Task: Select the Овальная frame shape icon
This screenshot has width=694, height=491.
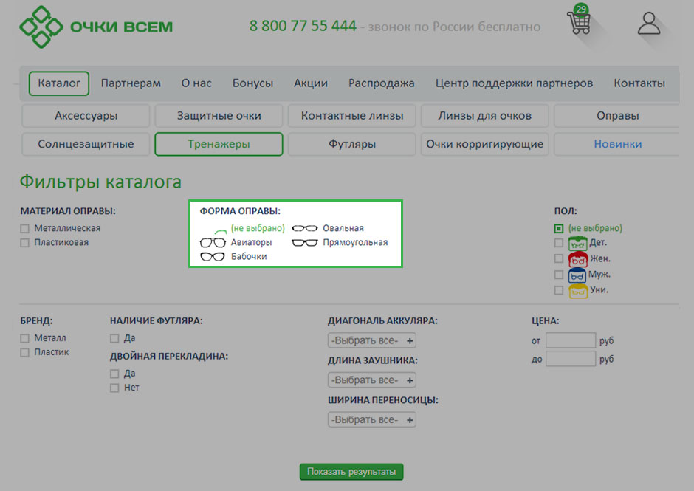Action: click(x=305, y=228)
